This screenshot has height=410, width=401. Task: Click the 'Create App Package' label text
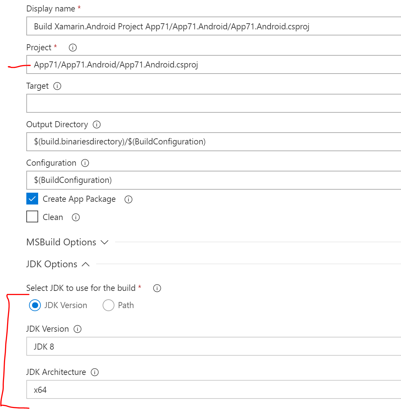click(79, 199)
